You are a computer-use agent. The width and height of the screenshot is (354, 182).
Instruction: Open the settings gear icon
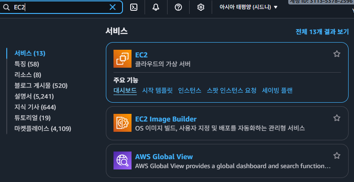coord(200,8)
